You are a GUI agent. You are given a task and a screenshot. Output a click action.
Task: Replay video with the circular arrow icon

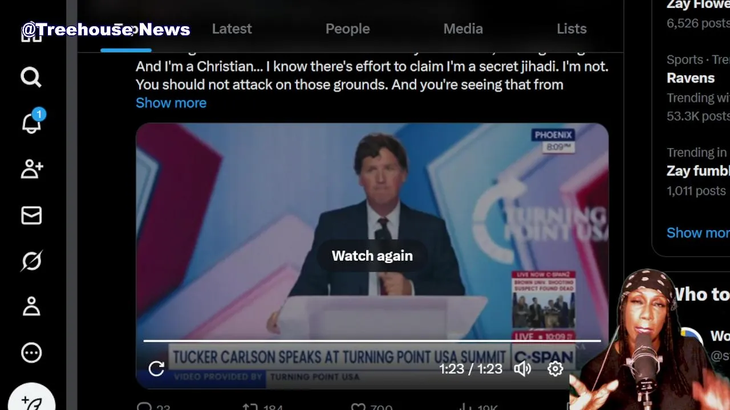tap(156, 368)
